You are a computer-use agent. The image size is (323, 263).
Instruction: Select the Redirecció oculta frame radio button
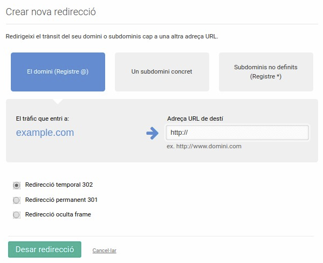pyautogui.click(x=17, y=215)
